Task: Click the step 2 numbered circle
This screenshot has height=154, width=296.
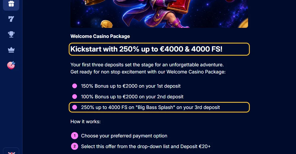Action: 75,146
